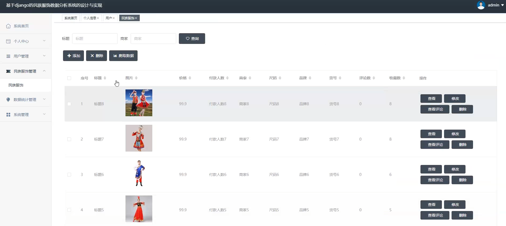Click the cell text 商家8
The image size is (506, 226).
tap(244, 104)
